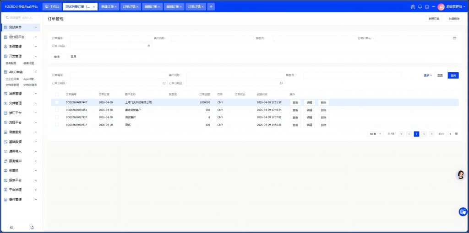Click the 客户名称 input in upper filter
Viewport: 469px width, 233px height.
(x=212, y=38)
